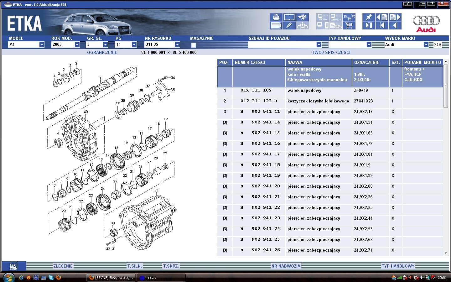Open TWÓJ SPIS CZESCI parts list
Screen dimensions: 451x282
coord(331,52)
